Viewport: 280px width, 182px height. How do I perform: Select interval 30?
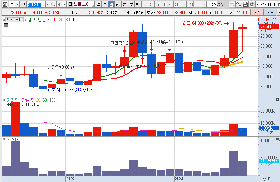(x=177, y=4)
